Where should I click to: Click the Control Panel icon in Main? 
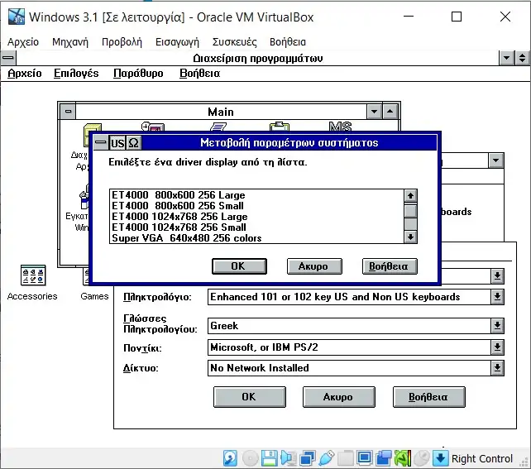click(153, 127)
